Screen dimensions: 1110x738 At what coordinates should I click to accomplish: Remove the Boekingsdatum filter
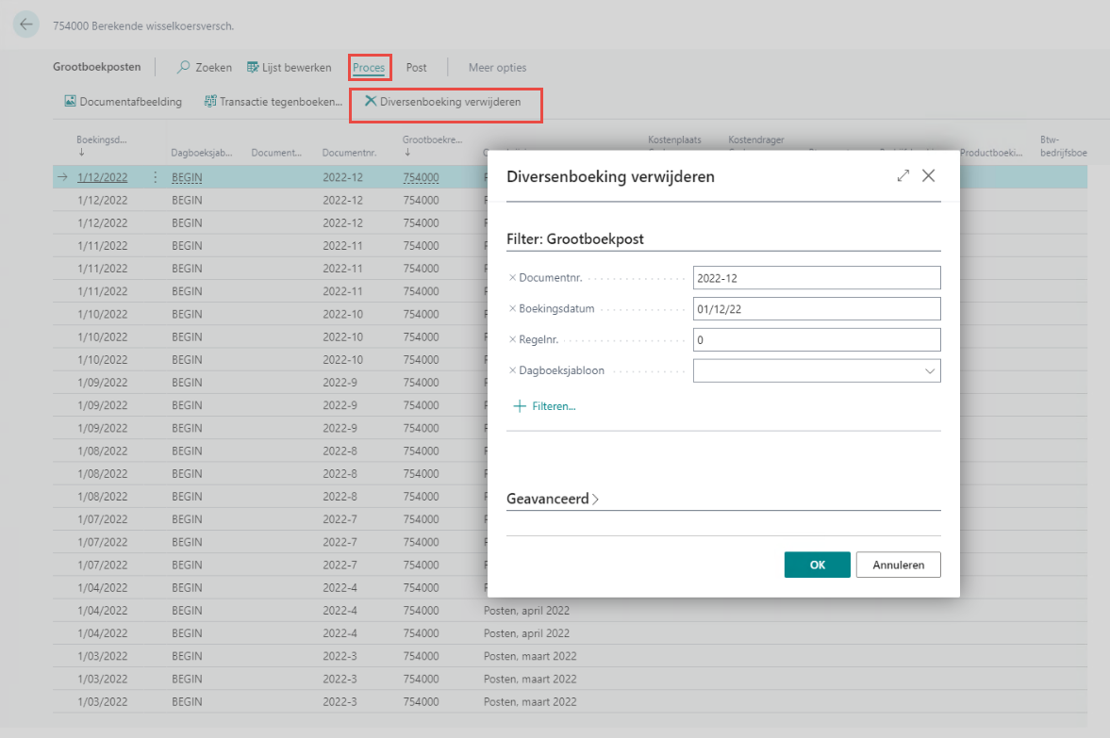[512, 309]
